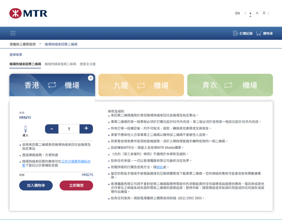Click the MTR logo

[x=28, y=13]
